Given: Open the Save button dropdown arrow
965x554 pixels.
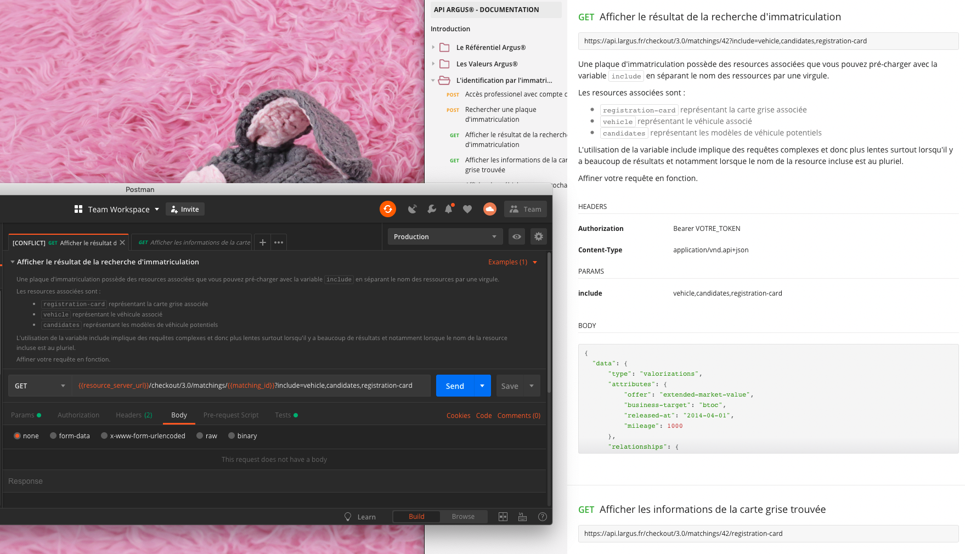Looking at the screenshot, I should 532,386.
